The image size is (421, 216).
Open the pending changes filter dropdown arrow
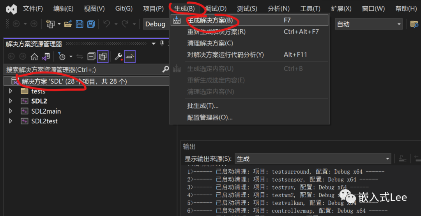tap(71, 56)
